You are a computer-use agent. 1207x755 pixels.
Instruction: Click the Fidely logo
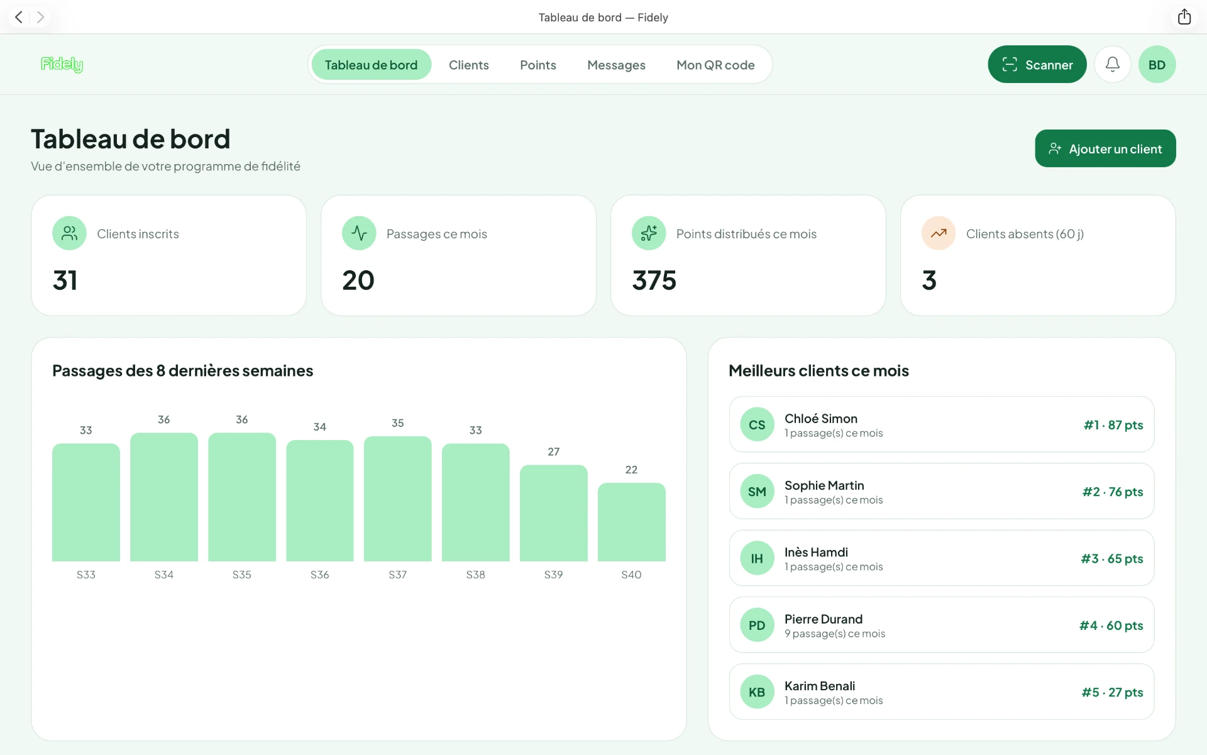click(x=62, y=64)
